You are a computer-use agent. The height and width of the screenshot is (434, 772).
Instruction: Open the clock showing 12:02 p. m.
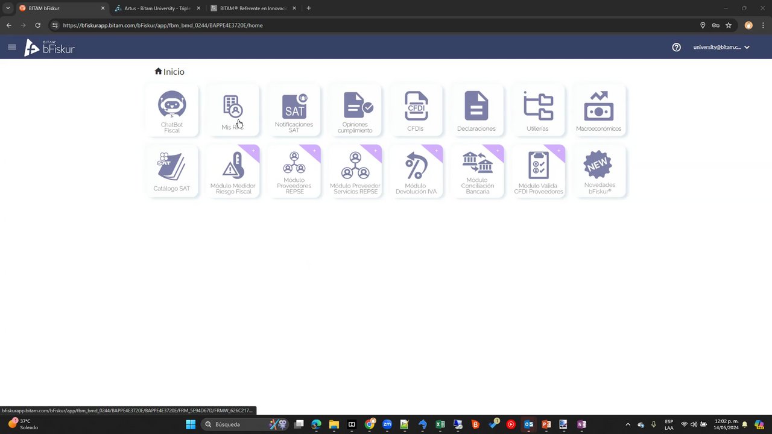726,424
